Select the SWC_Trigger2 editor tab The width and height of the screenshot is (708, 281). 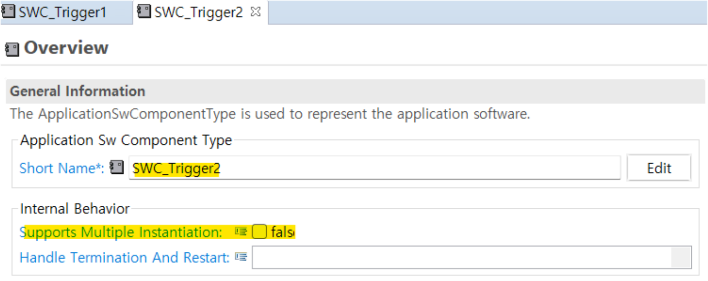click(x=199, y=12)
